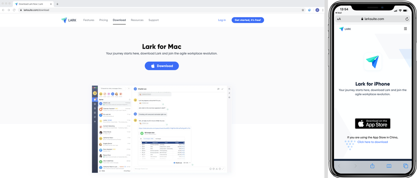
Task: Reload the page in Chrome
Action: point(14,10)
